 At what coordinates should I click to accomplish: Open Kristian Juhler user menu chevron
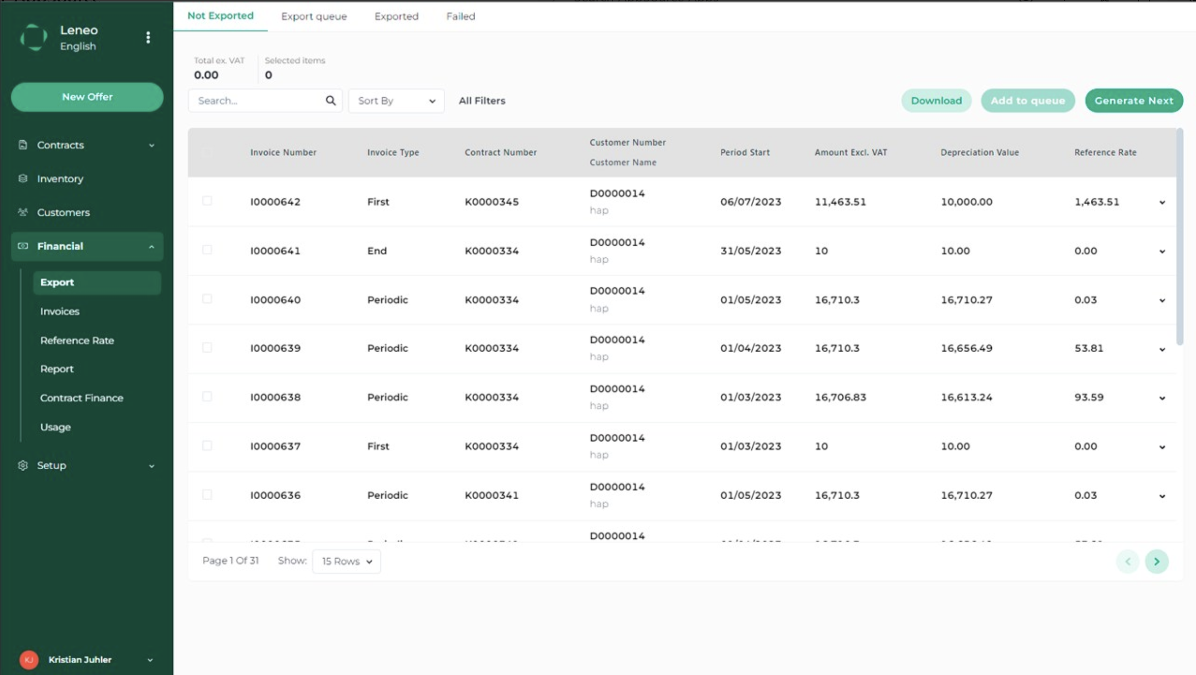click(150, 660)
